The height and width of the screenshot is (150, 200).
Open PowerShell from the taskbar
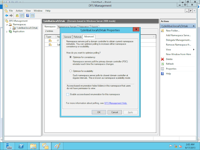click(x=21, y=146)
